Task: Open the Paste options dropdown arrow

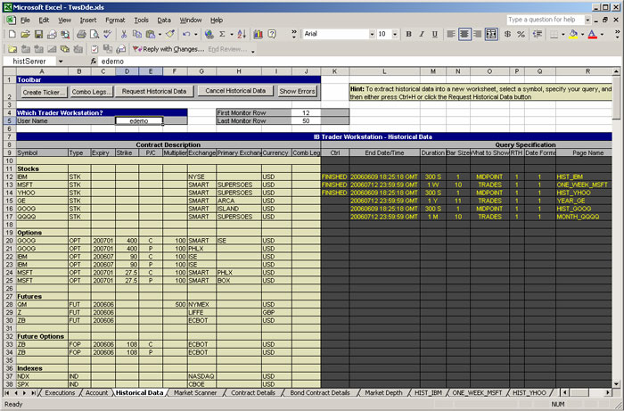Action: click(x=160, y=35)
